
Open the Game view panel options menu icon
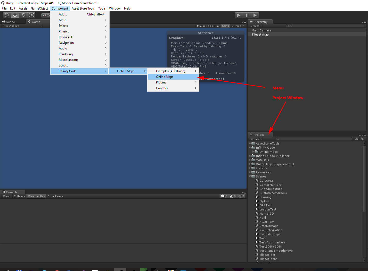[244, 22]
